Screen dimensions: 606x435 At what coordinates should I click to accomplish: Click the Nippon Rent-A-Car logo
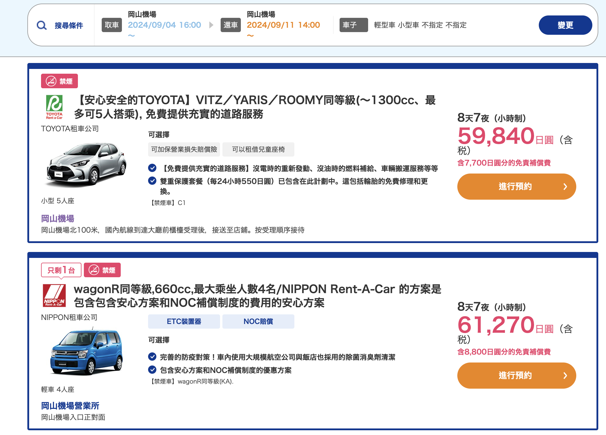[54, 296]
